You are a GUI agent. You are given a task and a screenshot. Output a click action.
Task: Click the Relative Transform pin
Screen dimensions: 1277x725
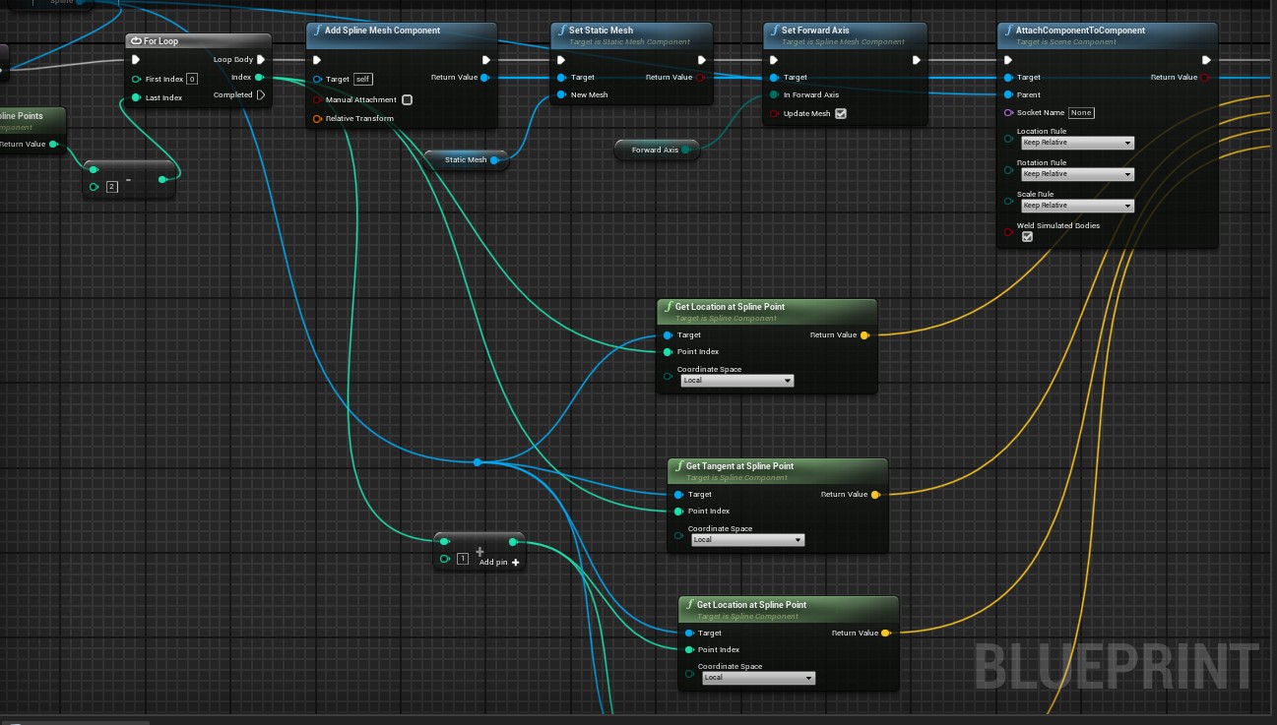(x=317, y=119)
